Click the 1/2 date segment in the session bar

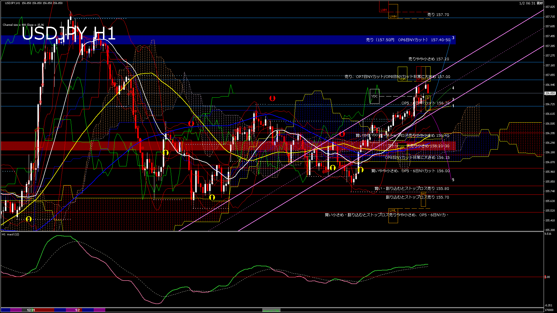[77, 310]
